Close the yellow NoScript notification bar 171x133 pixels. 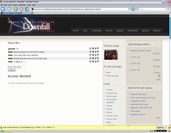pyautogui.click(x=169, y=127)
